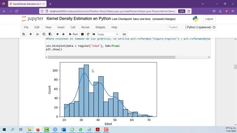The height and width of the screenshot is (133, 237).
Task: Open the Insert menu
Action: point(61,27)
